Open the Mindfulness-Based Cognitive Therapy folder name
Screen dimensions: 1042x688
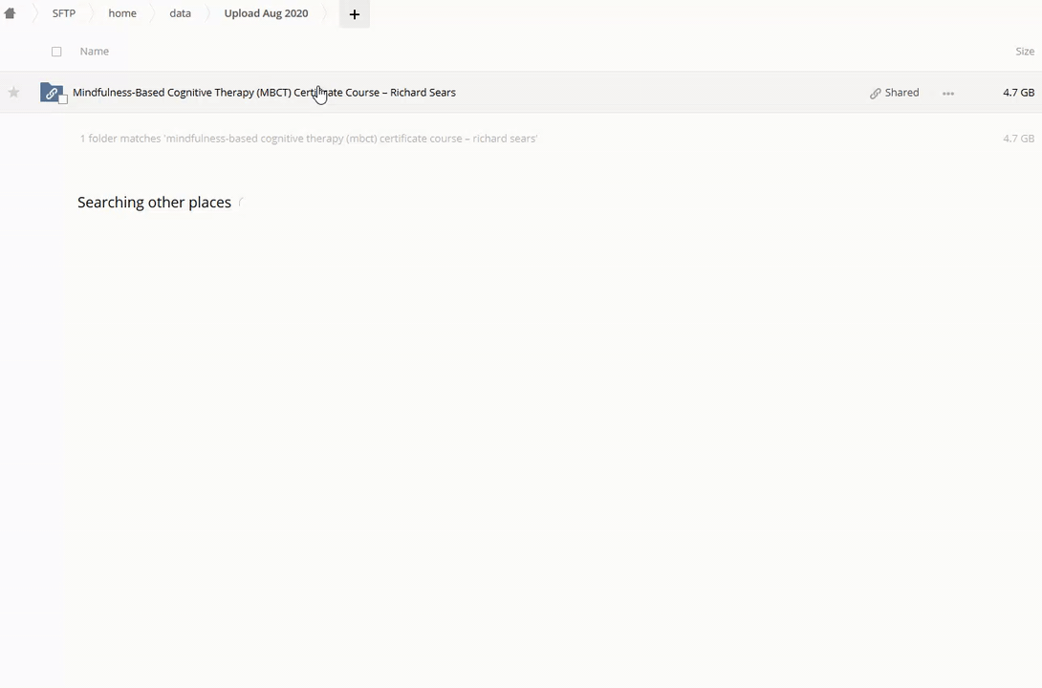[x=264, y=93]
